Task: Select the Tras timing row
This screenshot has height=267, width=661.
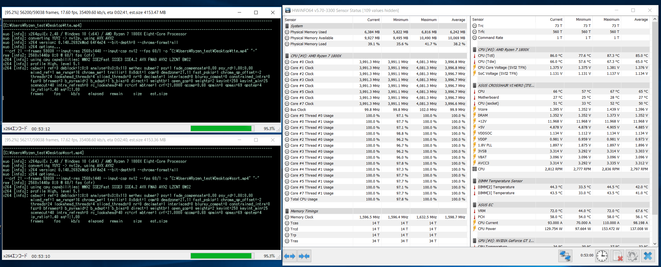Action: pyautogui.click(x=375, y=241)
